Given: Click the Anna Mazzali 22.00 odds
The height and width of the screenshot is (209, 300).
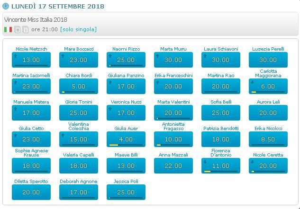Looking at the screenshot, I should pos(173,166).
